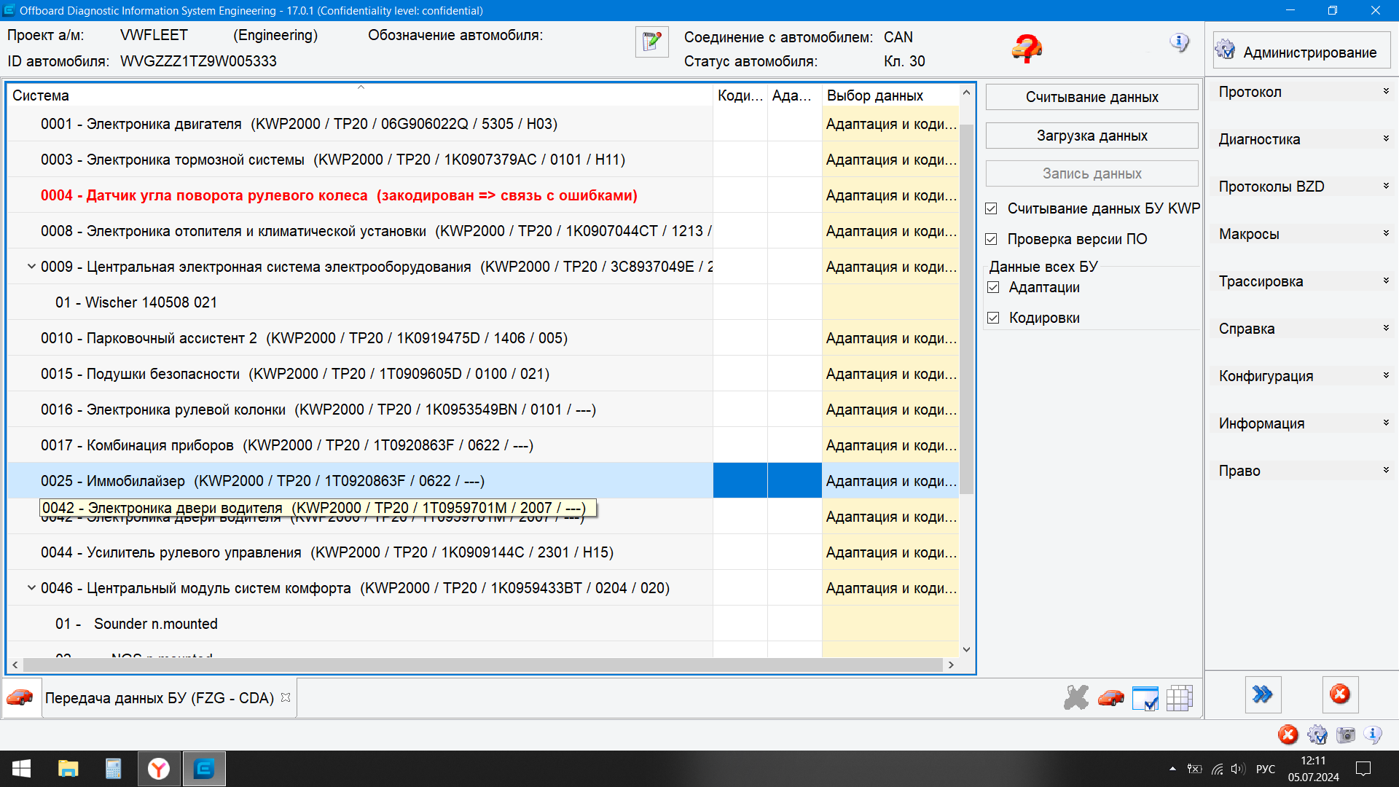This screenshot has height=787, width=1399.
Task: Click the double blue arrows forward button
Action: (1263, 694)
